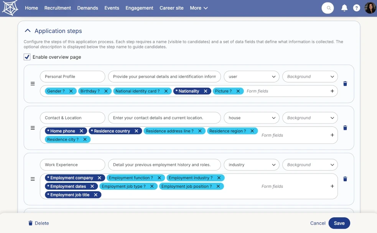Open the search icon button

328,8
